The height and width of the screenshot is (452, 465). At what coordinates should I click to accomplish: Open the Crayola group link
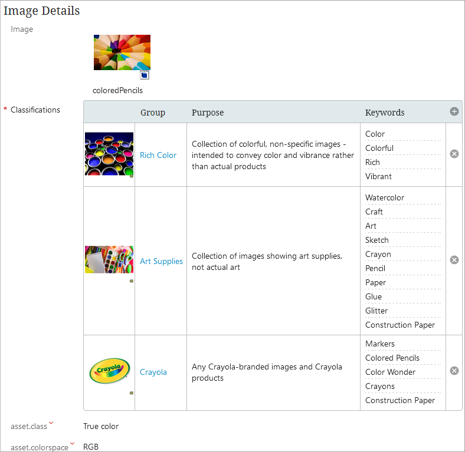pyautogui.click(x=153, y=372)
